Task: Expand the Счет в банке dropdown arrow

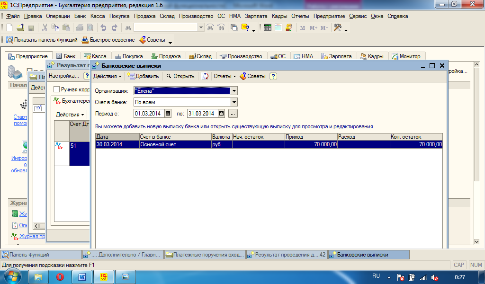Action: (234, 102)
